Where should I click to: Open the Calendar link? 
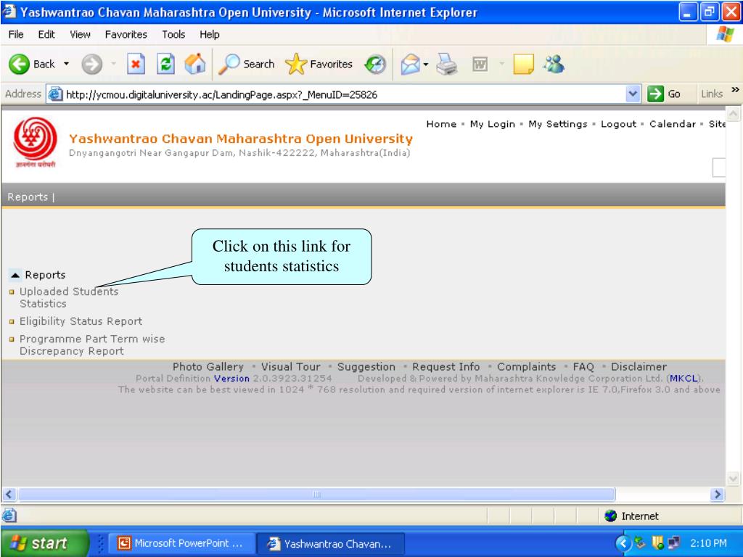pos(673,124)
